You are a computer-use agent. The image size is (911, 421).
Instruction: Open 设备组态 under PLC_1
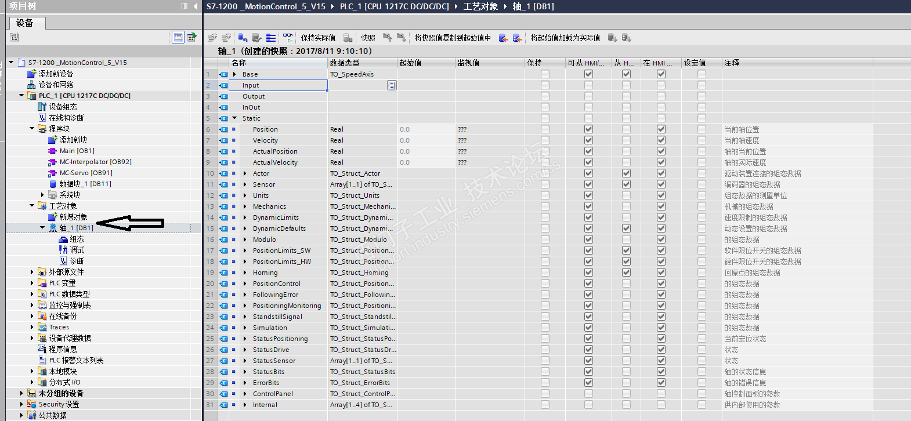point(63,107)
